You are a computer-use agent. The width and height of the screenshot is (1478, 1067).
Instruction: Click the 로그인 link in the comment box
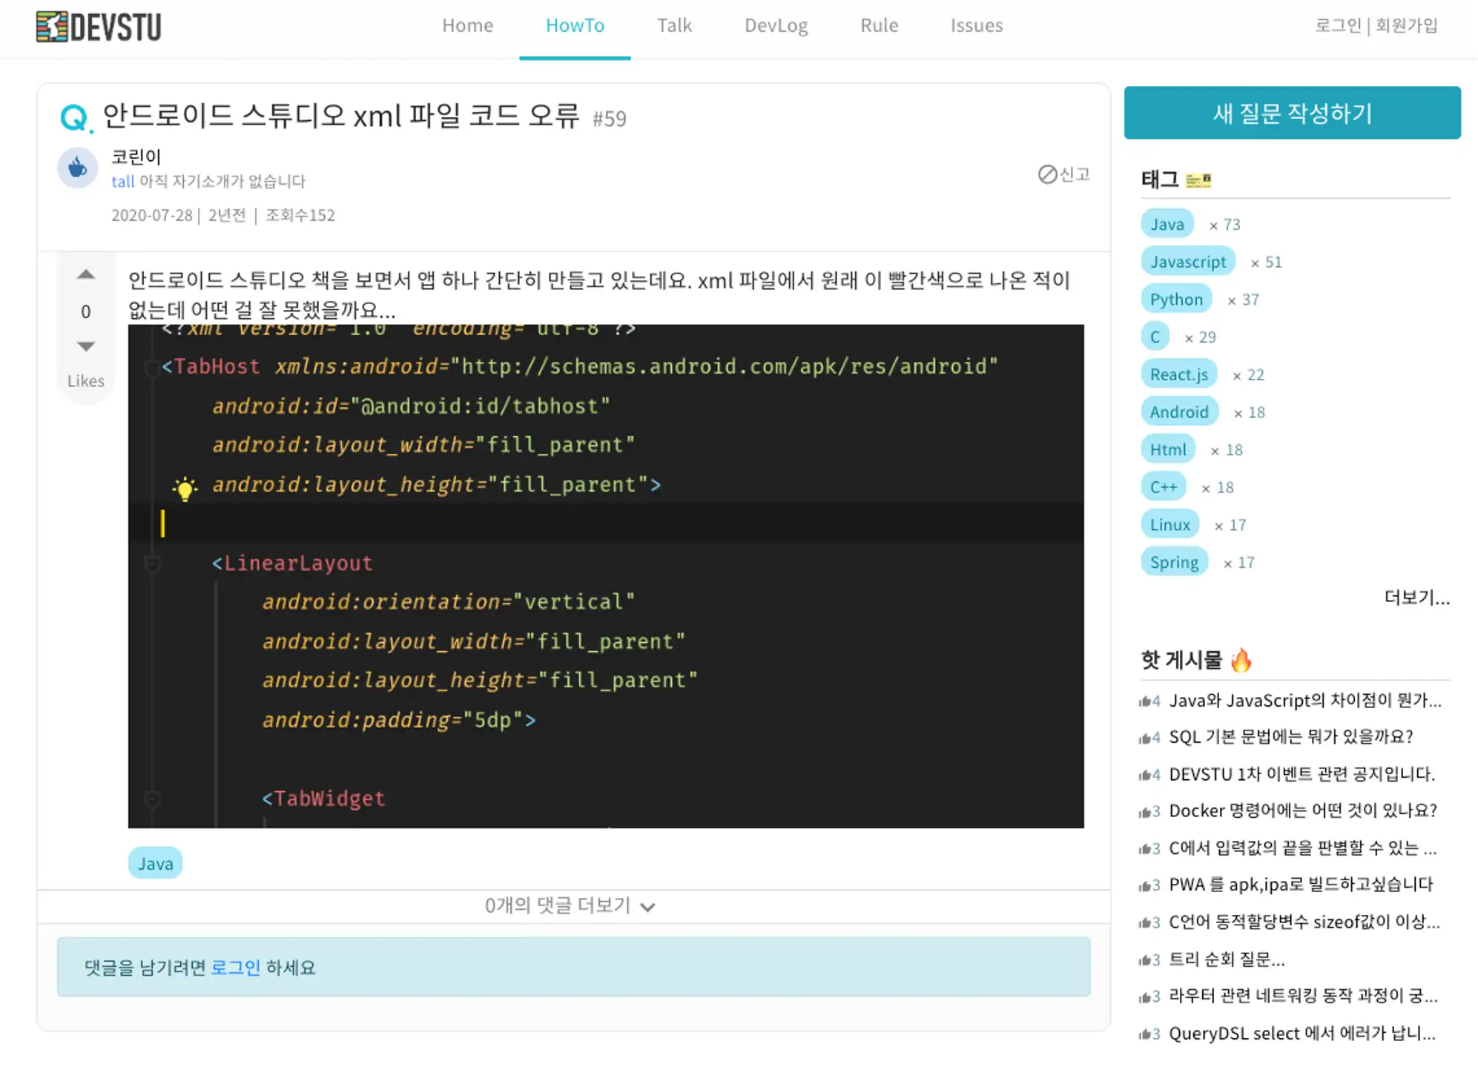click(235, 967)
